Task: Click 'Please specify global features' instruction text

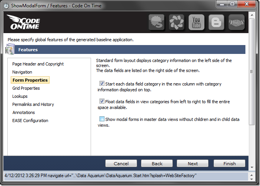Action: pos(70,40)
